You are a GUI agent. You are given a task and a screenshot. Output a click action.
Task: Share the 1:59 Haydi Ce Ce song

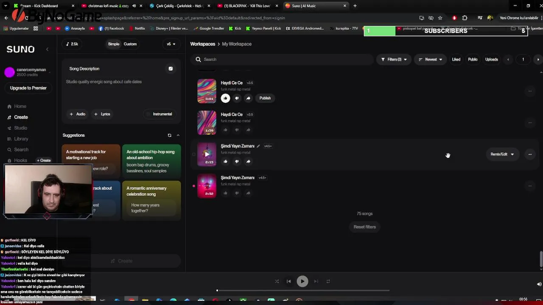(x=248, y=130)
